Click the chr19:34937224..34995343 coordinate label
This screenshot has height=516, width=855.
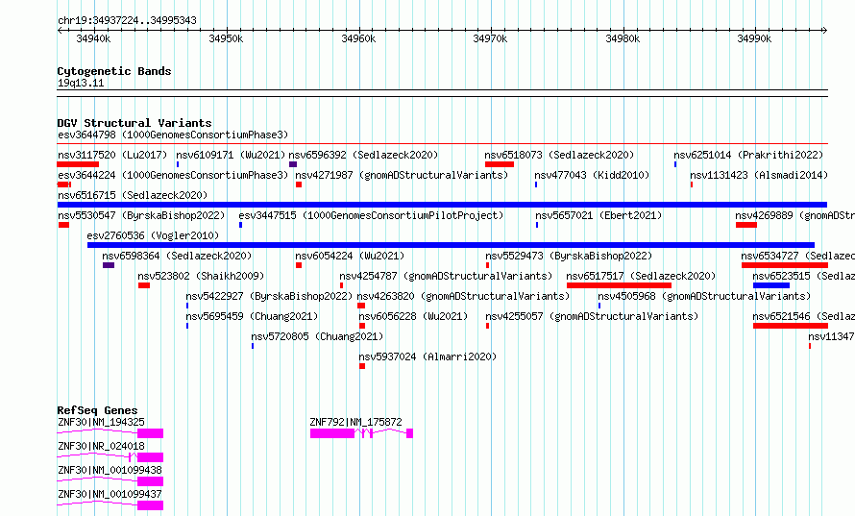tap(127, 21)
